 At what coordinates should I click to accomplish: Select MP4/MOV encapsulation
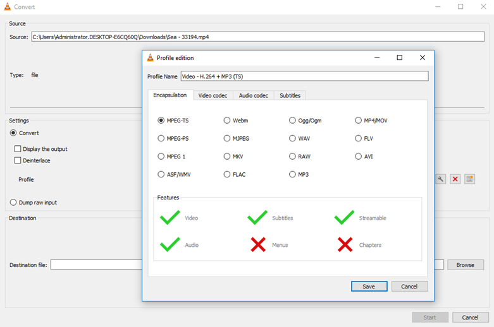click(358, 121)
